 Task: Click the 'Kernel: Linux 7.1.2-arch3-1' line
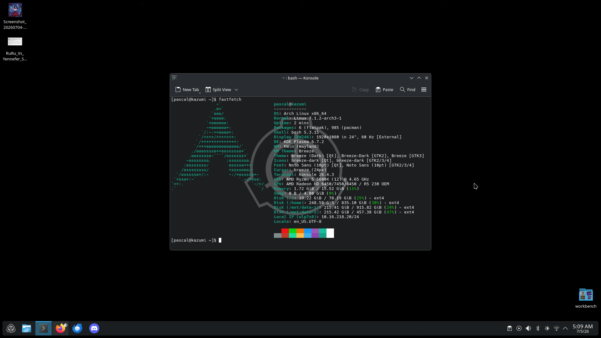307,118
